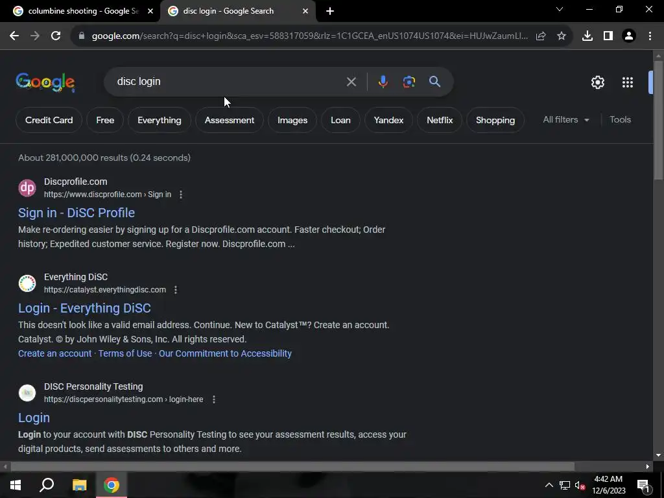This screenshot has width=664, height=498.
Task: Open Google quick settings gear
Action: [598, 82]
